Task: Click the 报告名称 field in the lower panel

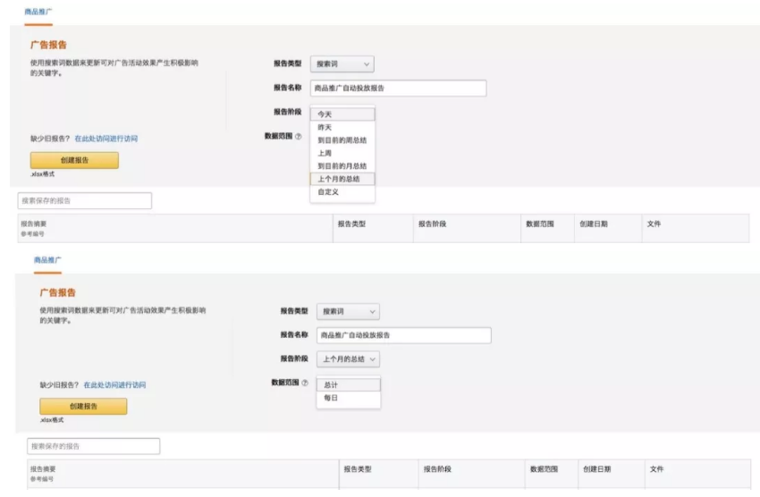Action: point(404,335)
